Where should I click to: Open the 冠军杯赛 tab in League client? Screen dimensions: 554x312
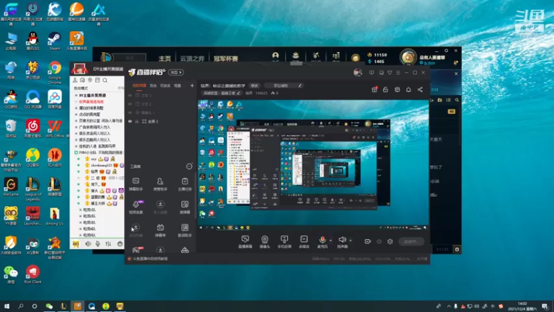tap(226, 58)
